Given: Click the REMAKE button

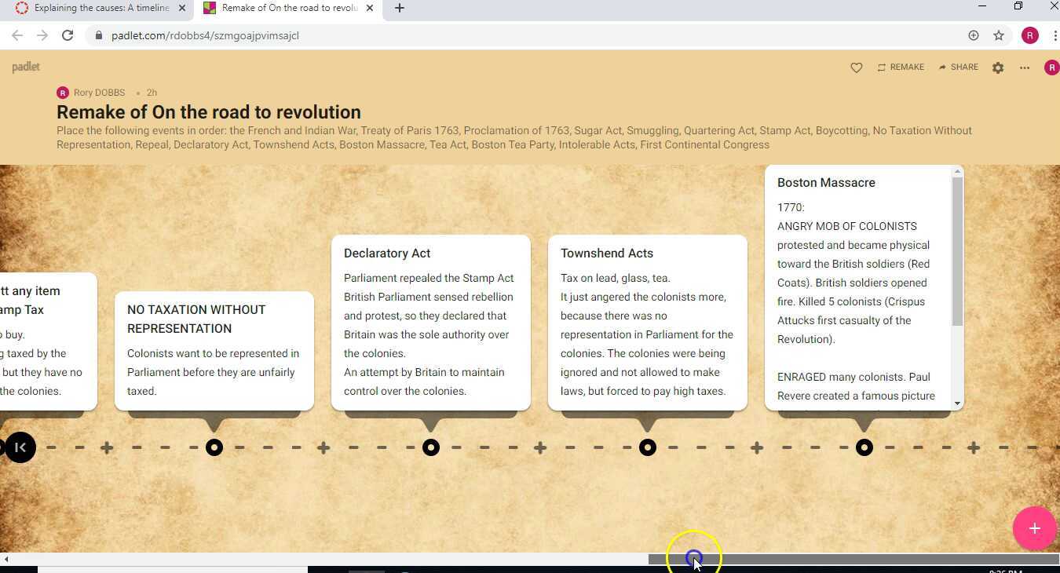Looking at the screenshot, I should tap(901, 68).
